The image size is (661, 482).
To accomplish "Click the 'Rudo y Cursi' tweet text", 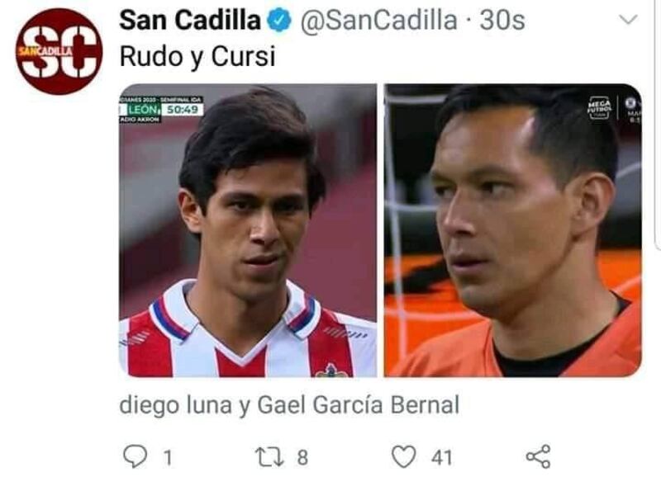I will click(x=197, y=57).
